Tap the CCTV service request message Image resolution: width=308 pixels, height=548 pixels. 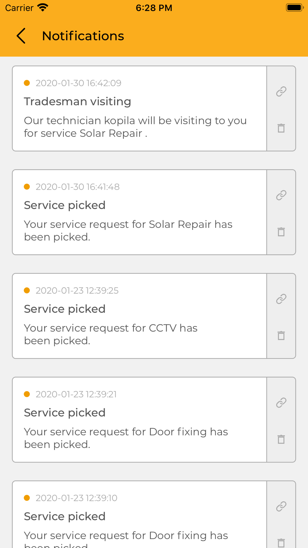pos(111,334)
